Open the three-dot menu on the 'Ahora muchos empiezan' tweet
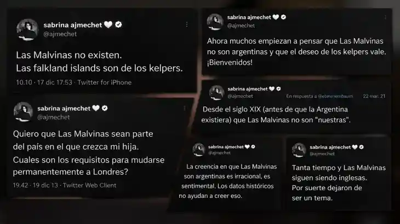The image size is (400, 224). (385, 17)
